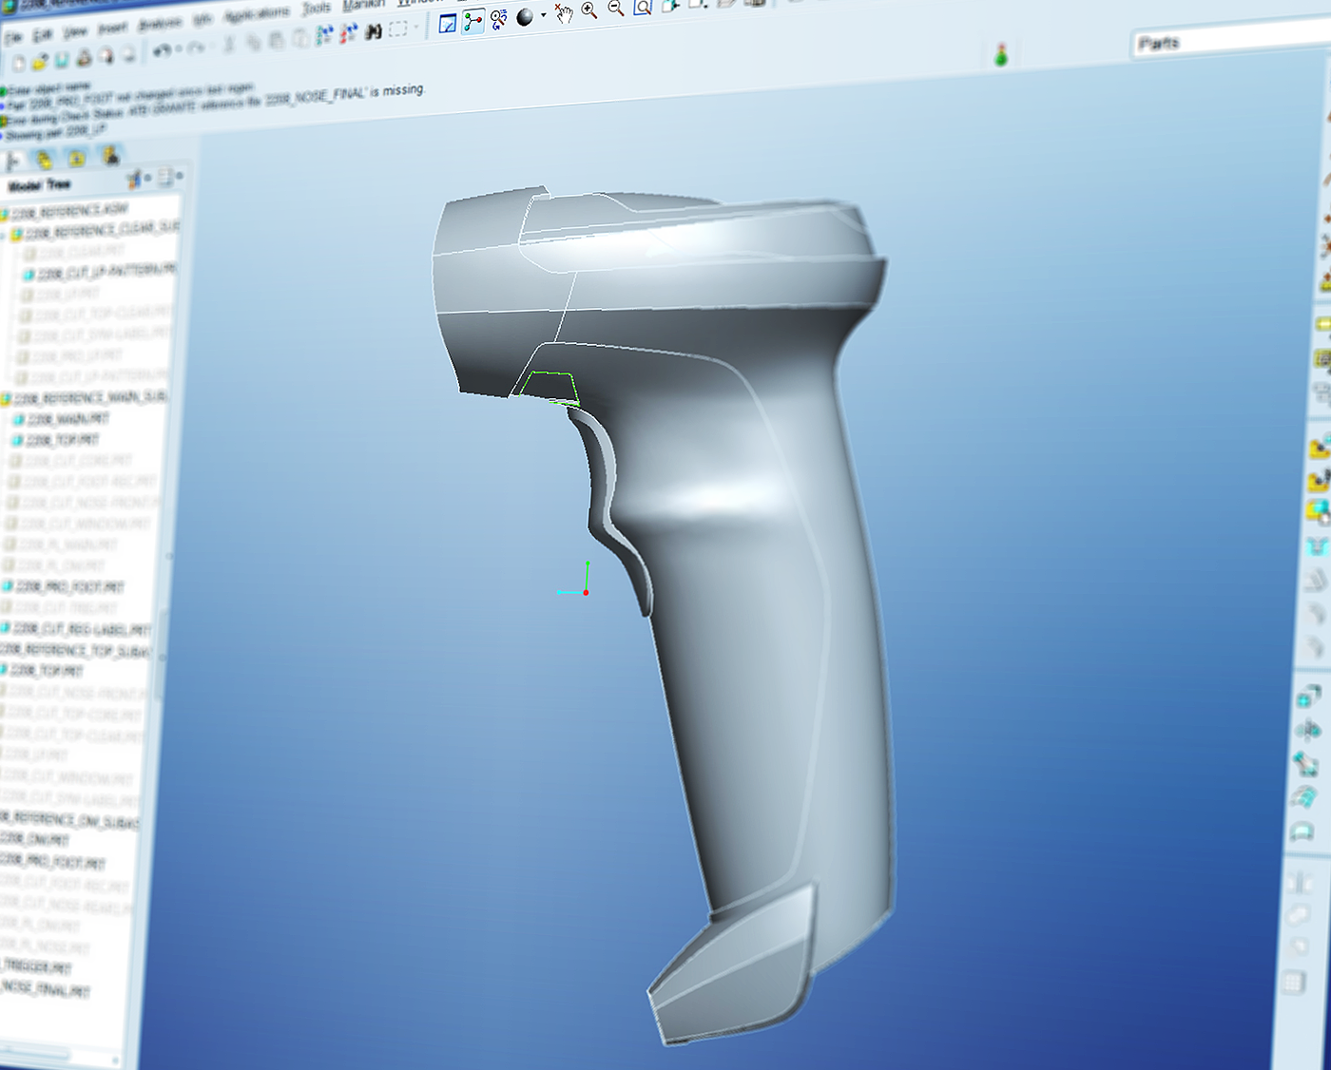Click the Refit magnifier icon
This screenshot has height=1070, width=1331.
pyautogui.click(x=643, y=7)
